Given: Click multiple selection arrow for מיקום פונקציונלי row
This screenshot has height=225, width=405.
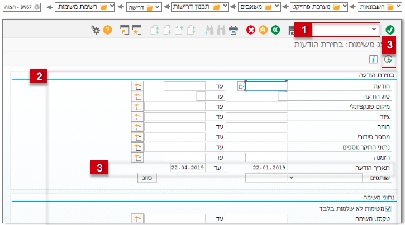Looking at the screenshot, I should [137, 106].
